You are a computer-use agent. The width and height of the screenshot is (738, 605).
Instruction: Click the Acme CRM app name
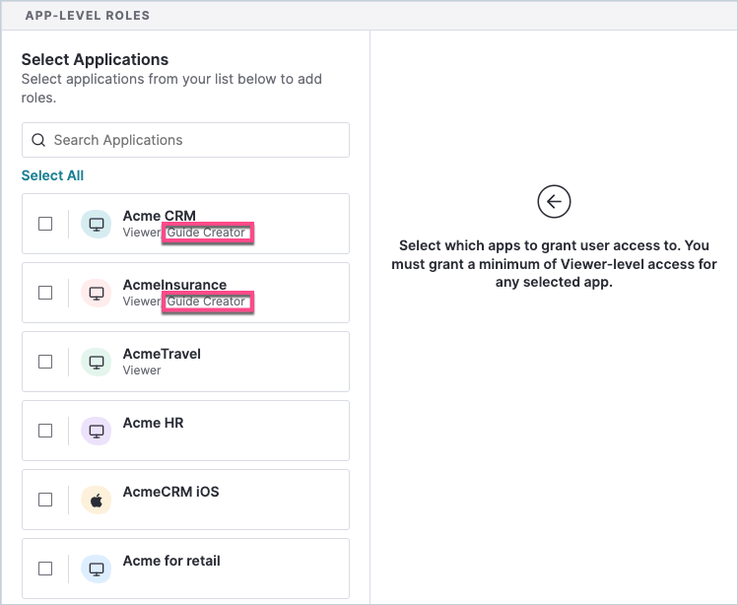(159, 216)
